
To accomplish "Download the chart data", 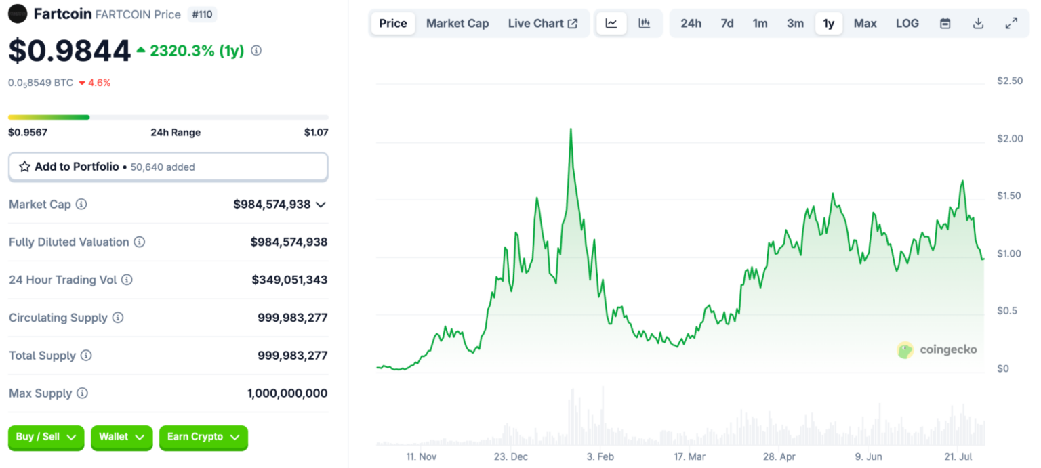I will click(x=978, y=22).
